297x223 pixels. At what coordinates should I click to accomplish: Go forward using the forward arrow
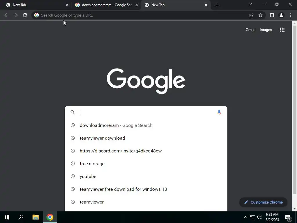coord(16,15)
